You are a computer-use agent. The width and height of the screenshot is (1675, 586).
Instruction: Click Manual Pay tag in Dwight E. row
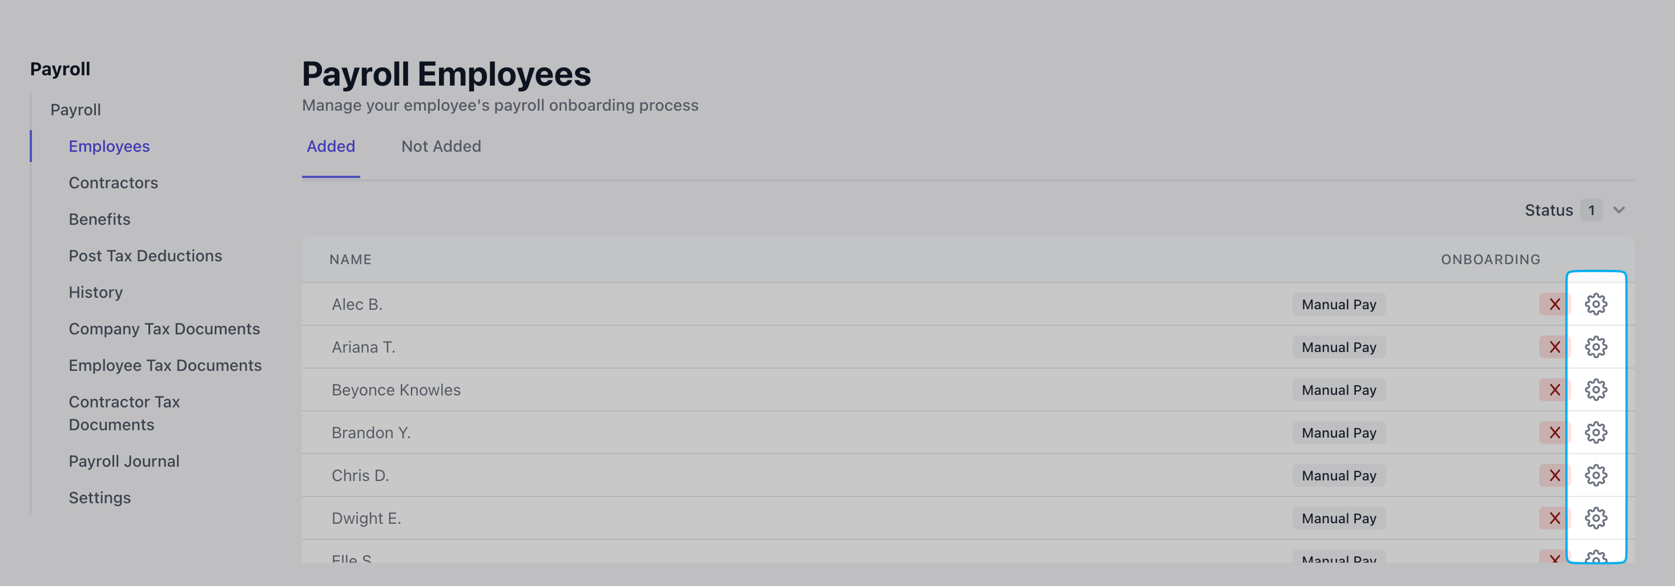(1338, 519)
